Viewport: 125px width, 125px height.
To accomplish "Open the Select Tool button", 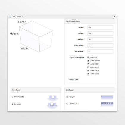I will click(74, 79).
